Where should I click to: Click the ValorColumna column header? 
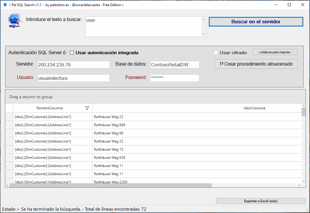pos(254,108)
